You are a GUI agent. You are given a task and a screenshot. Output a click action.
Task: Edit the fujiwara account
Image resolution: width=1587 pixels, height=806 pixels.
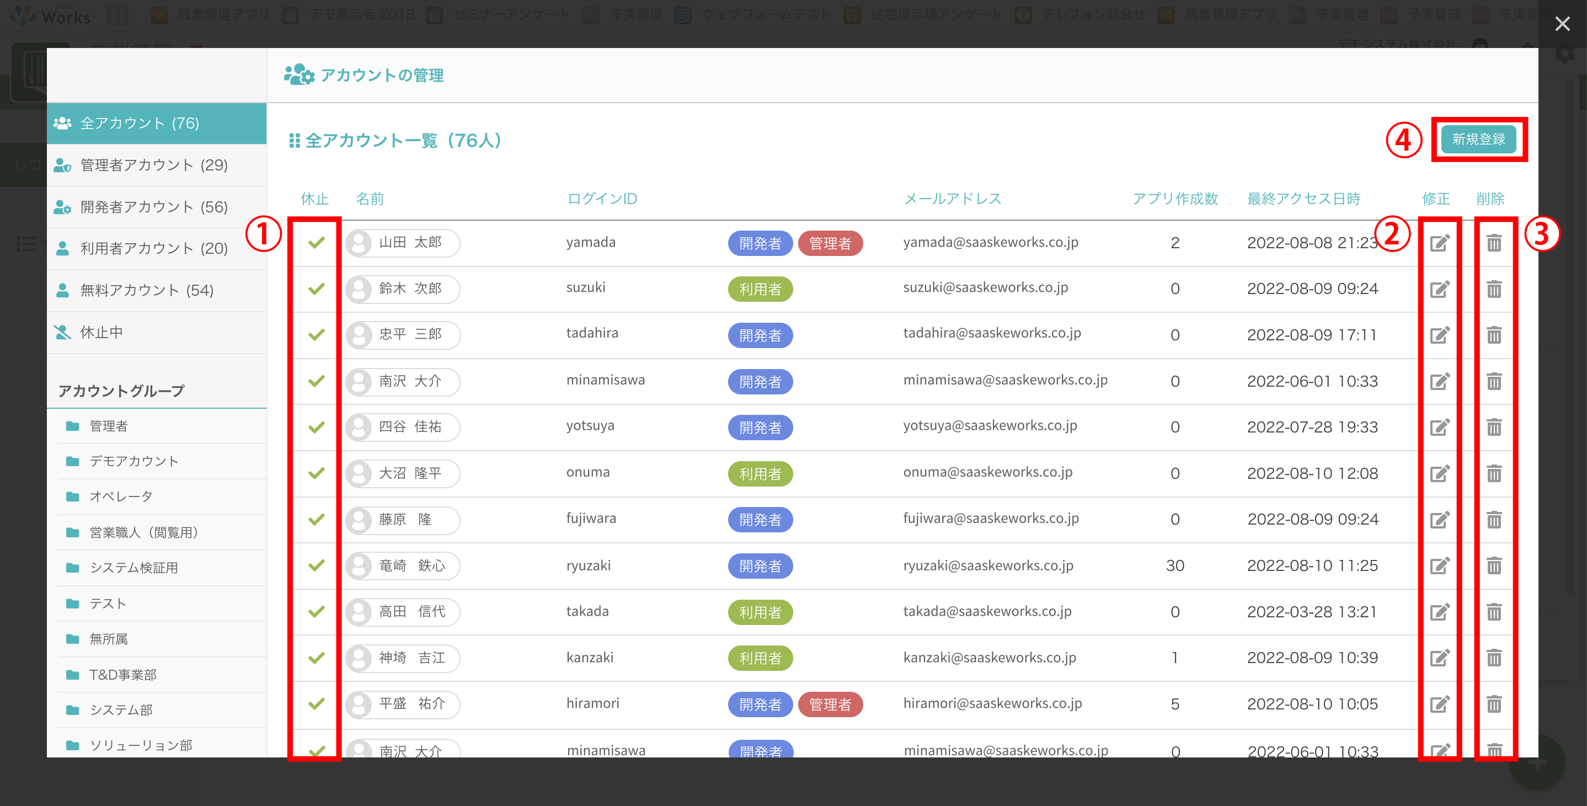[x=1439, y=520]
